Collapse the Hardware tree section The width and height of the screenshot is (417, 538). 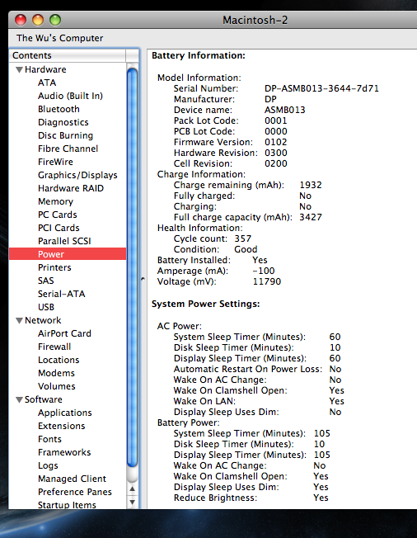[x=20, y=70]
